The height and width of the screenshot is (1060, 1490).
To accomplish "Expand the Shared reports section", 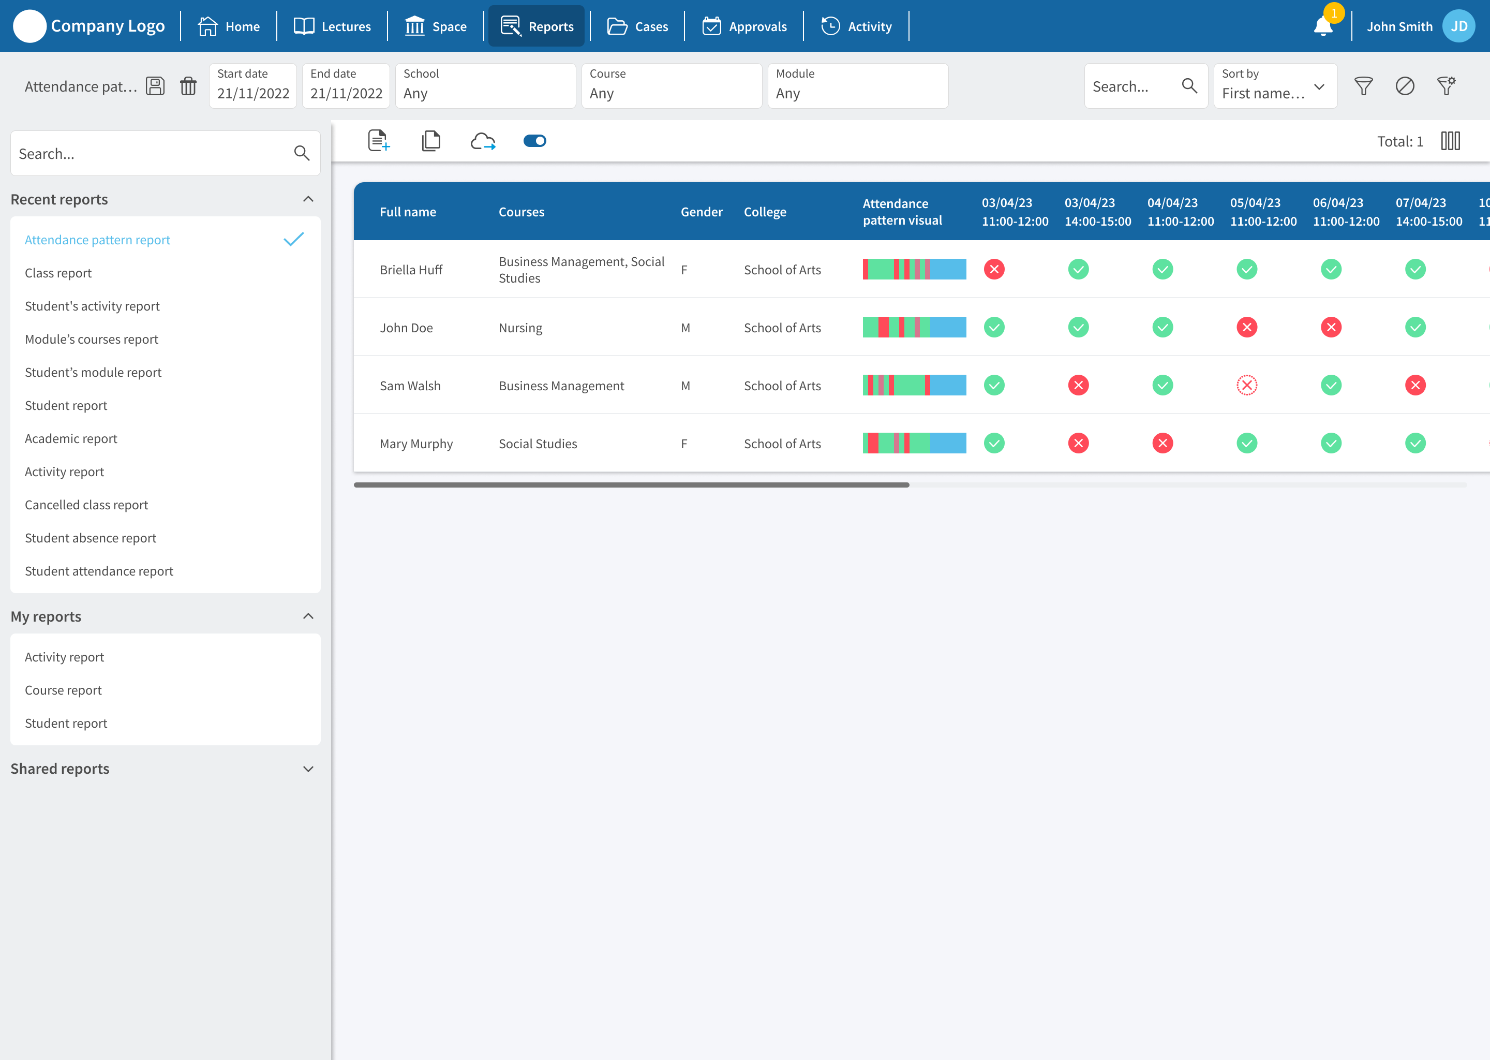I will pos(308,769).
